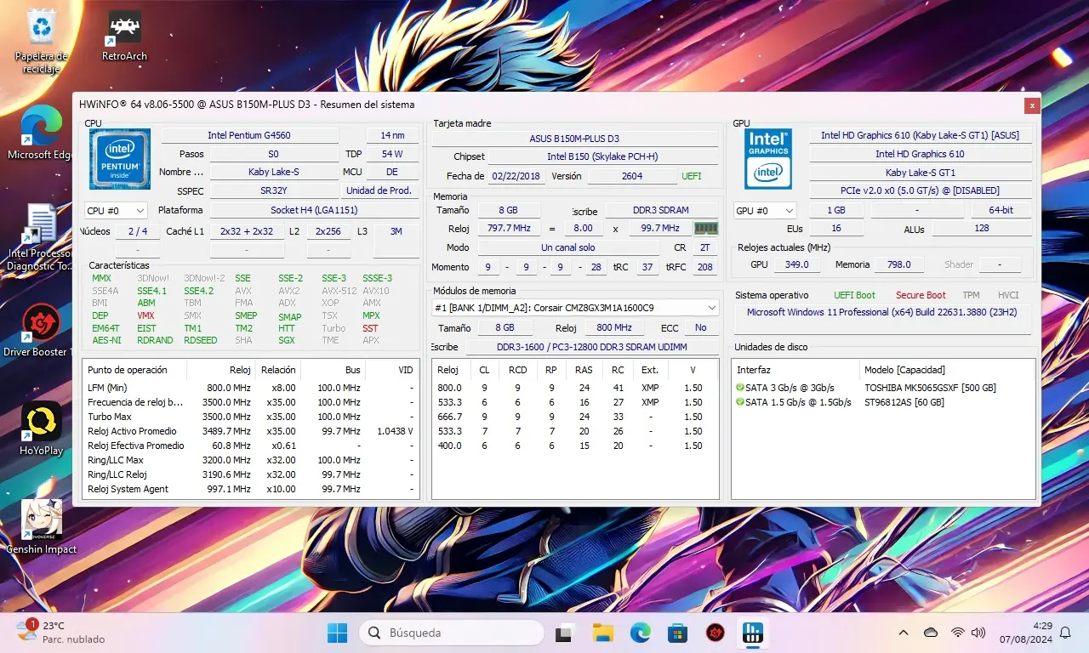Open the clock showing 4:29
Screen dimensions: 1089x653
pos(1028,633)
